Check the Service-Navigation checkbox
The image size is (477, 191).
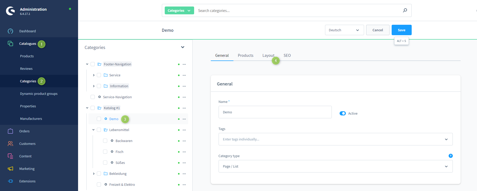coord(93,97)
